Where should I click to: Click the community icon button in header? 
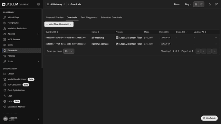coord(196,4)
